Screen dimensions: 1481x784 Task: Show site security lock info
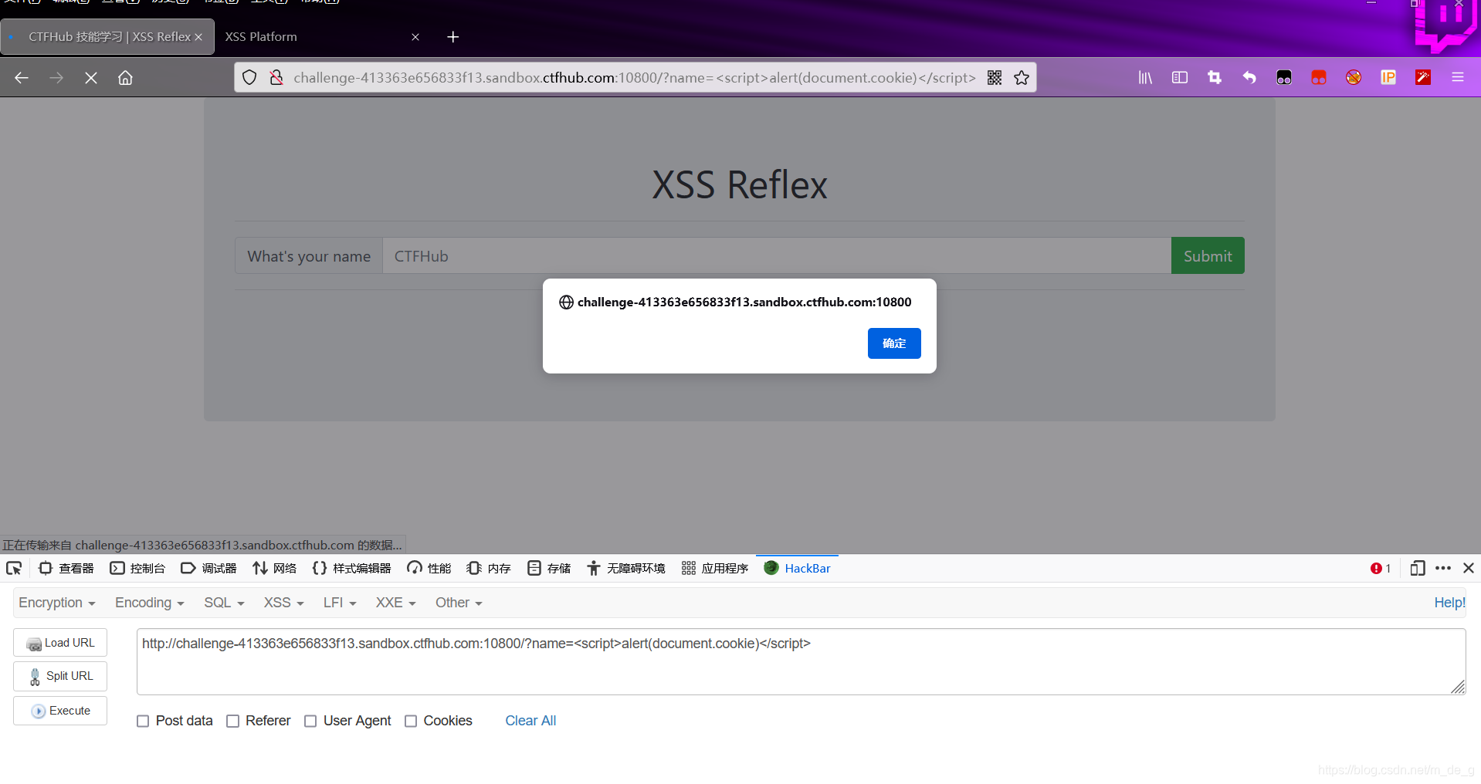point(276,78)
